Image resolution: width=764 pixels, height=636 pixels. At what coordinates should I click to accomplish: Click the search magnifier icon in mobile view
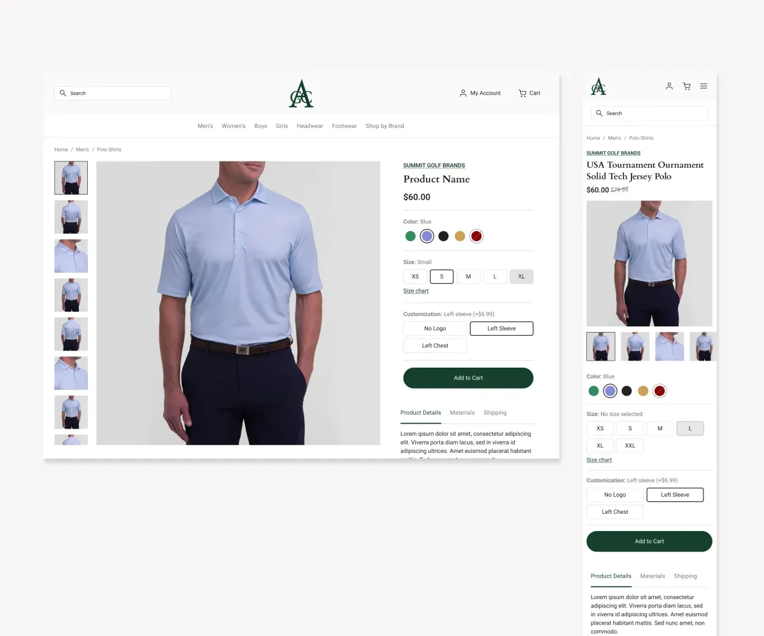point(599,113)
